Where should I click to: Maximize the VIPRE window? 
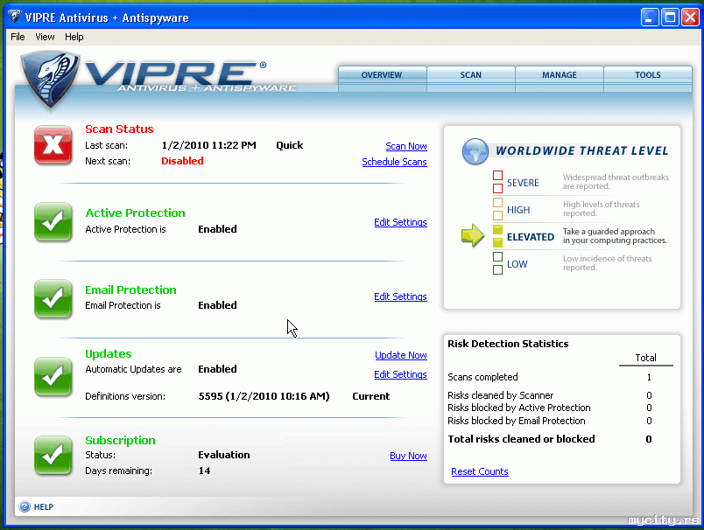[670, 17]
